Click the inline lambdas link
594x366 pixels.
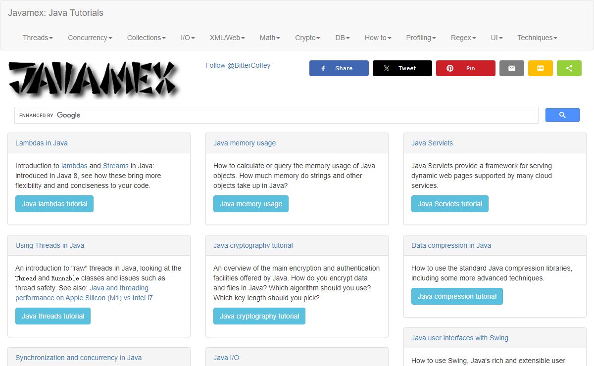coord(74,166)
